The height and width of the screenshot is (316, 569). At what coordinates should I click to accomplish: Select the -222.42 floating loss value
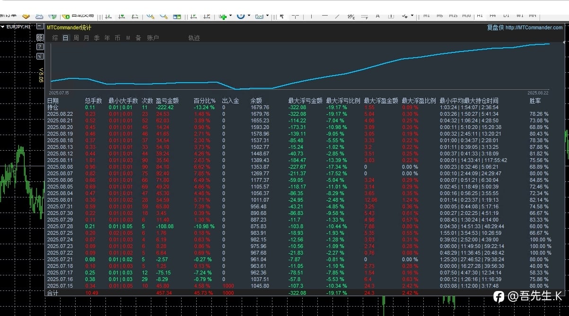165,107
